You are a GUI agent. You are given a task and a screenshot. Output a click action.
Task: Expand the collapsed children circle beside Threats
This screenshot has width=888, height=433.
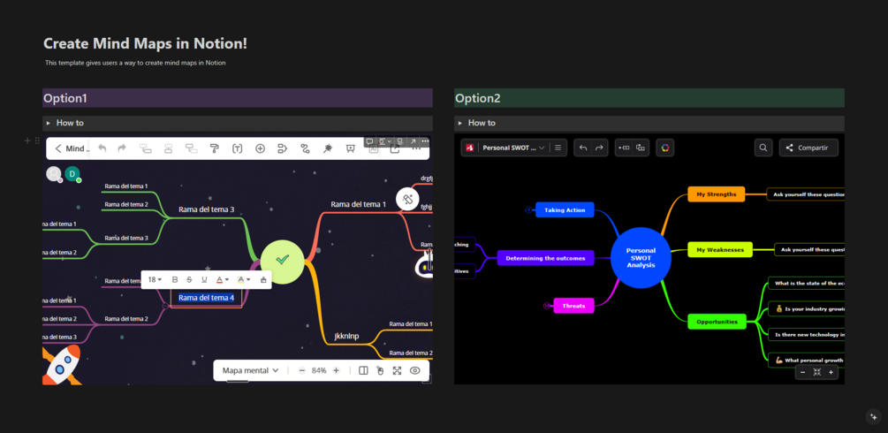tap(547, 306)
